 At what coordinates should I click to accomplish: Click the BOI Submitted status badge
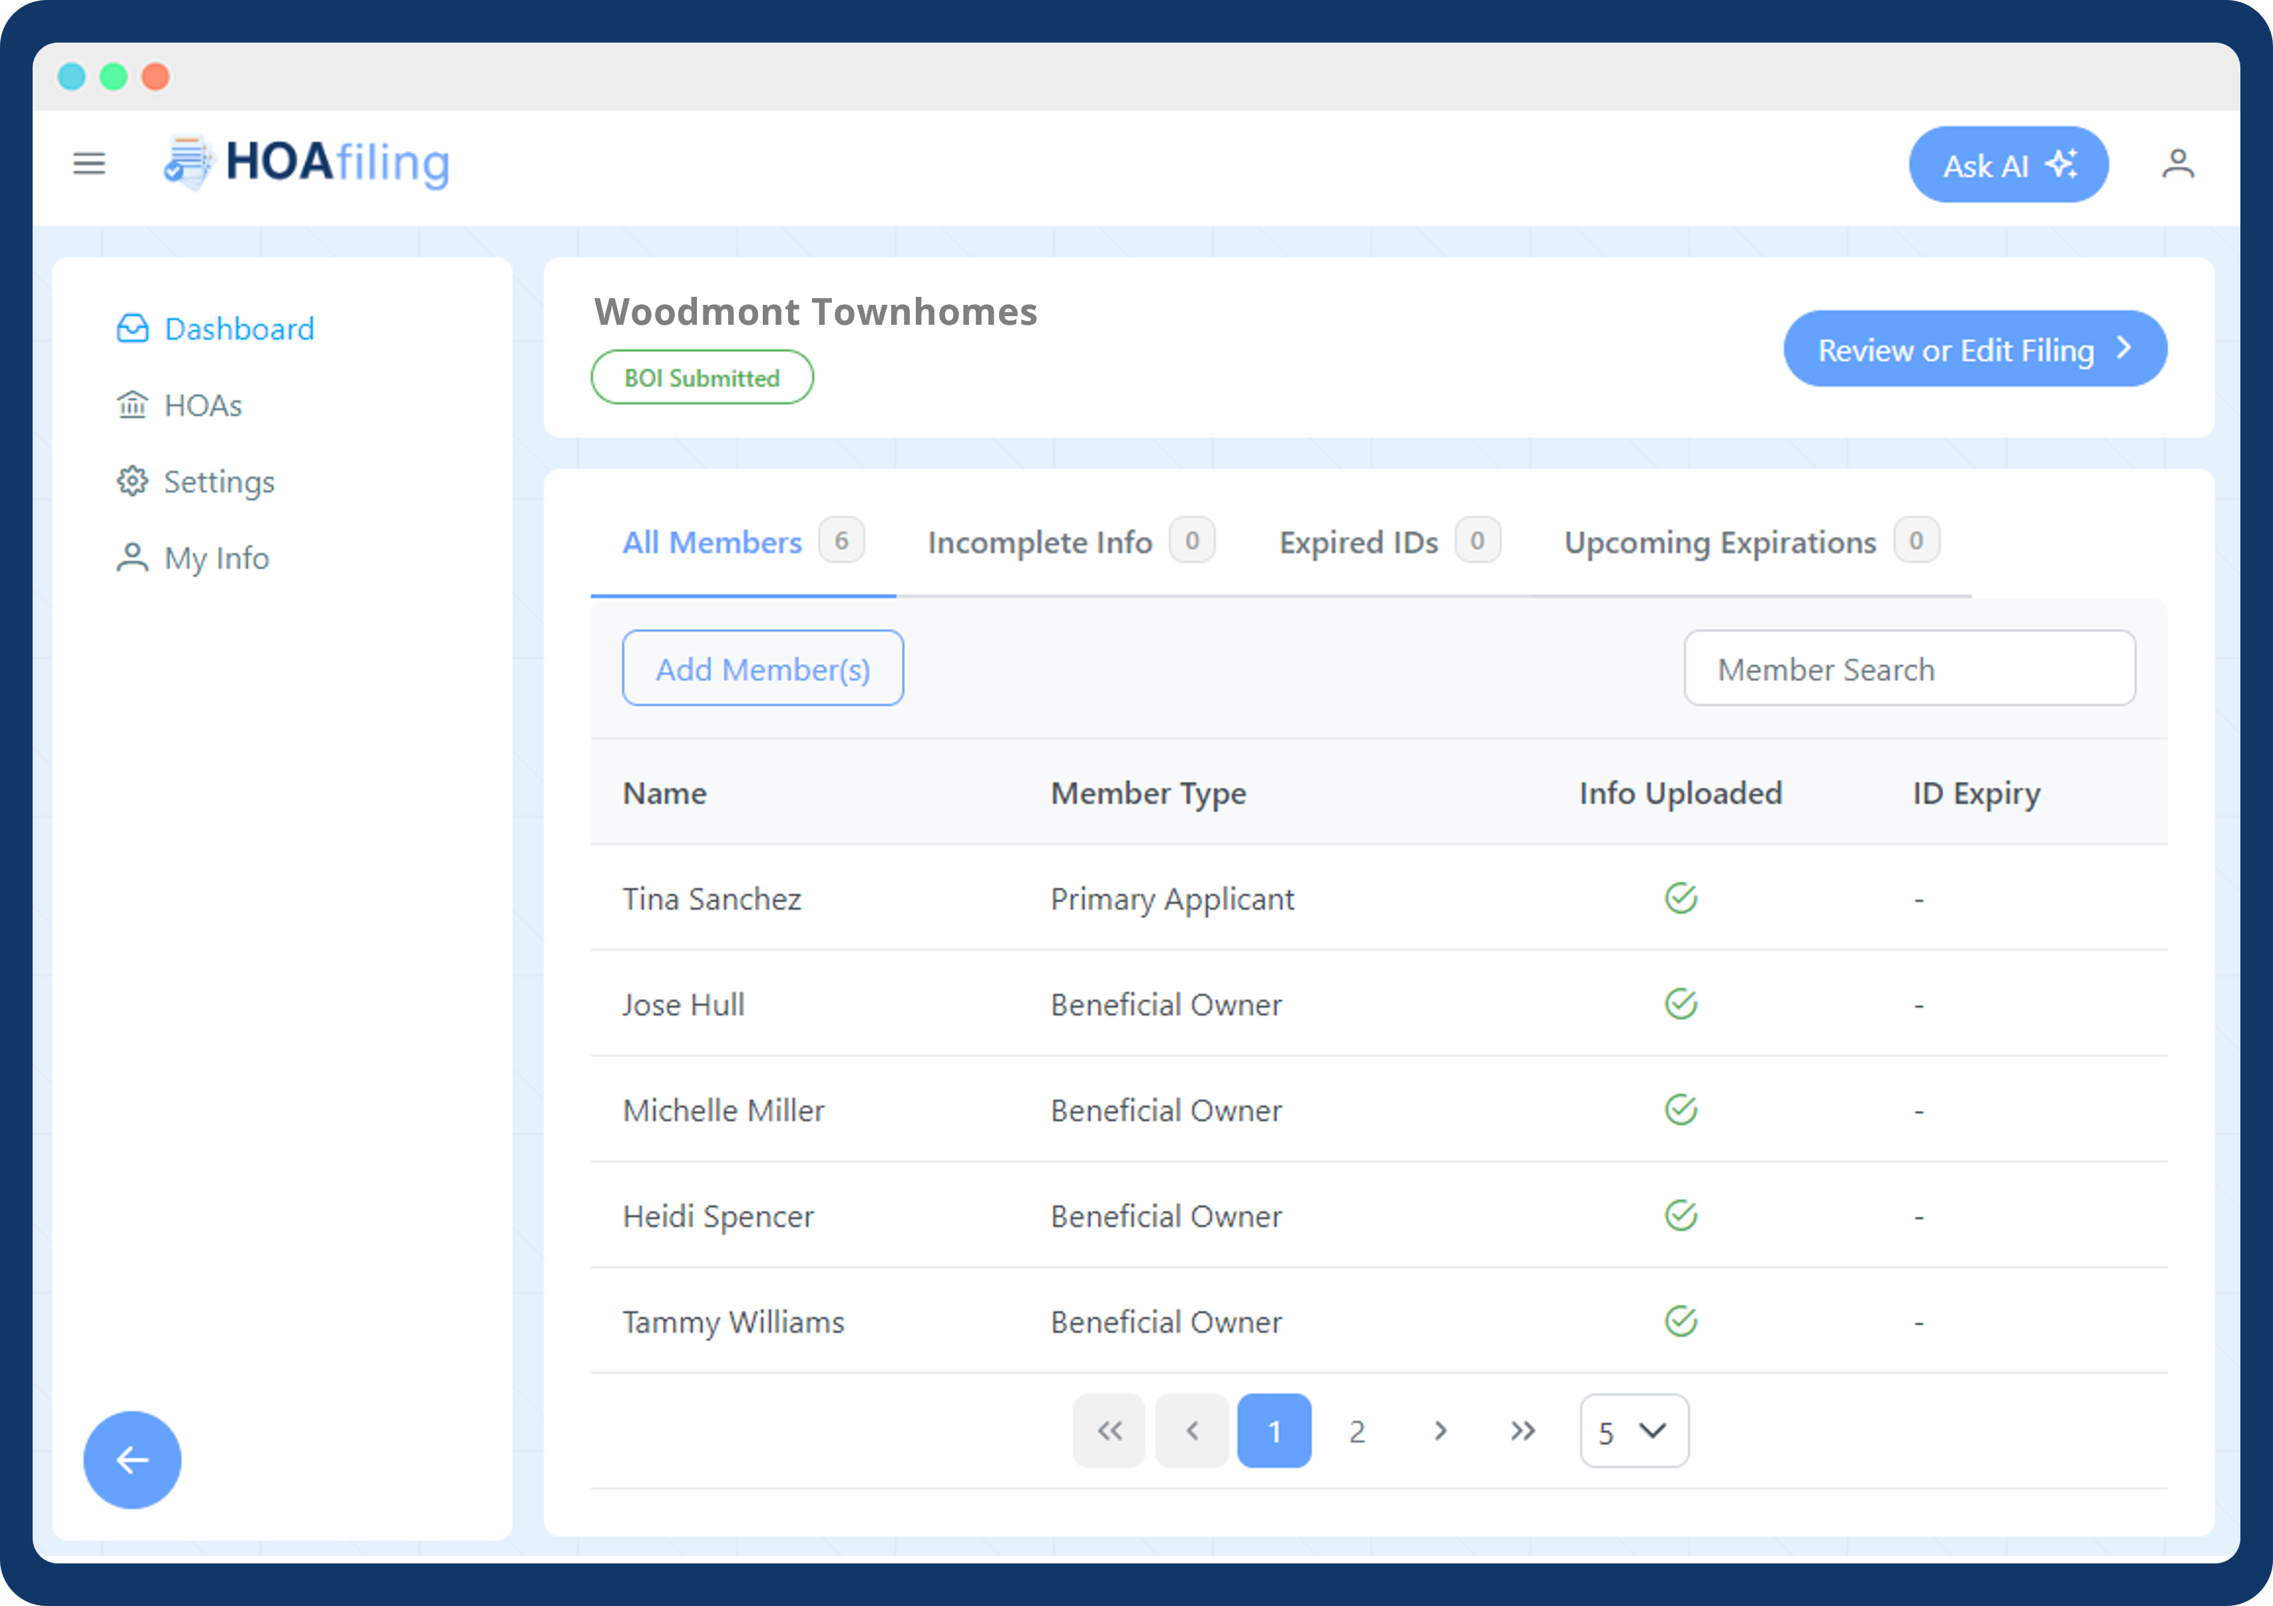click(x=702, y=377)
